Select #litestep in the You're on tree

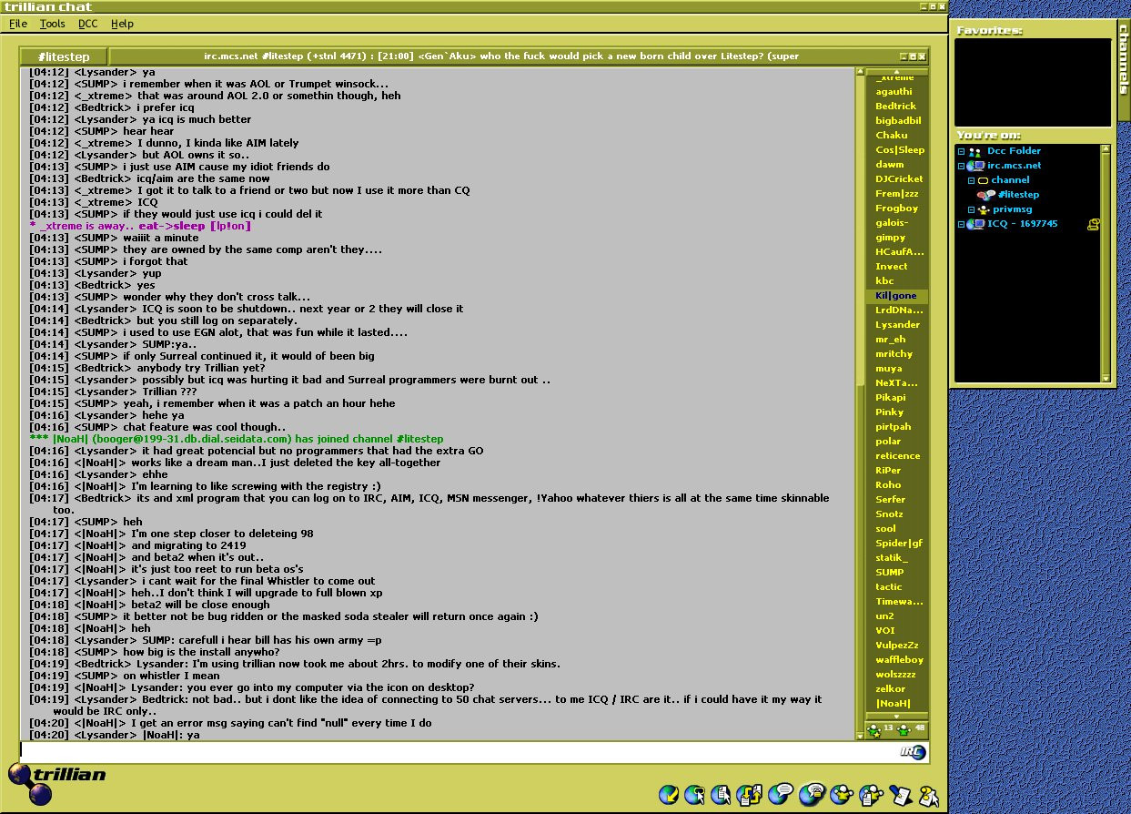click(1017, 195)
